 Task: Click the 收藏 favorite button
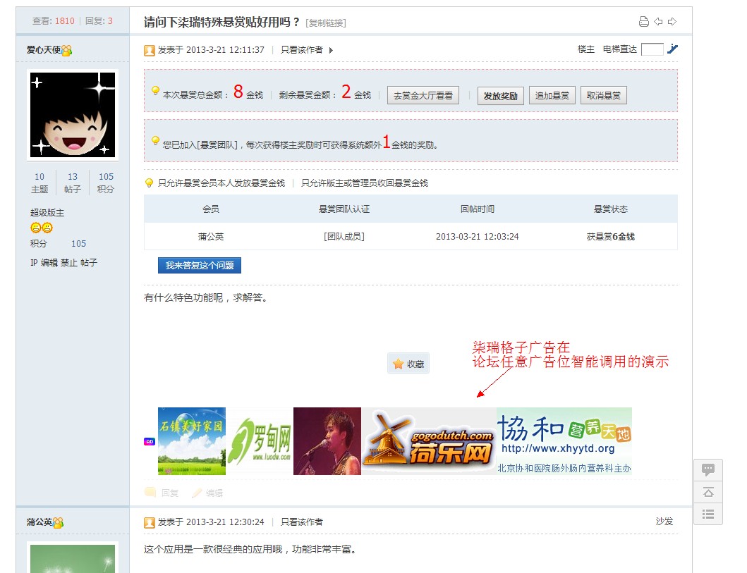click(x=408, y=364)
